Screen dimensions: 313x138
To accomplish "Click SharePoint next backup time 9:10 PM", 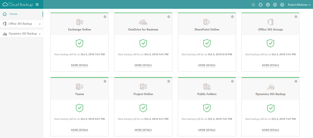I will [x=220, y=54].
